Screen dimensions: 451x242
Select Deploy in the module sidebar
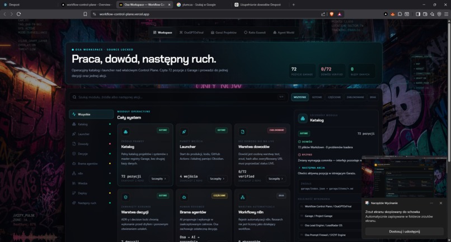[x=91, y=193]
